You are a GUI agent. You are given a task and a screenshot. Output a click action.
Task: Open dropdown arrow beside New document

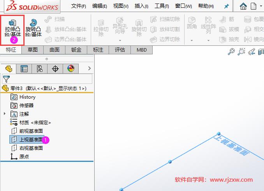tap(261, 6)
